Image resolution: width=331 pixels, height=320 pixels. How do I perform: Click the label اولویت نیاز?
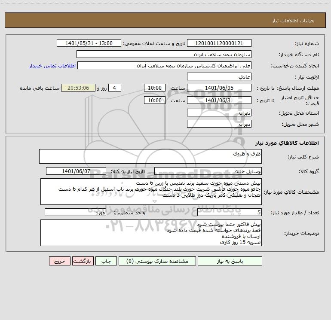point(307,77)
